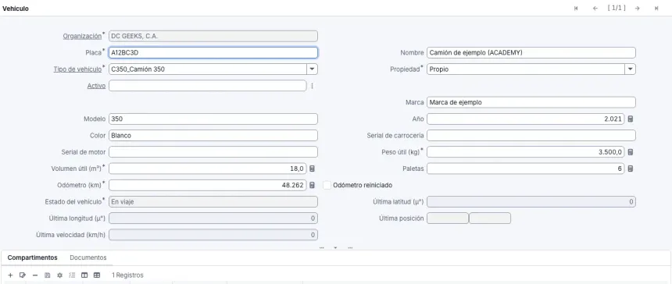Screen dimensions: 672x284
Task: Open the calculator for the Año field
Action: 631,119
